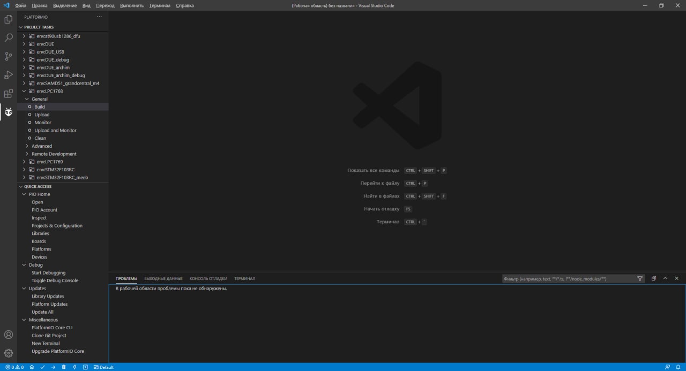This screenshot has width=686, height=371.
Task: Open the Правка menu
Action: pyautogui.click(x=40, y=5)
